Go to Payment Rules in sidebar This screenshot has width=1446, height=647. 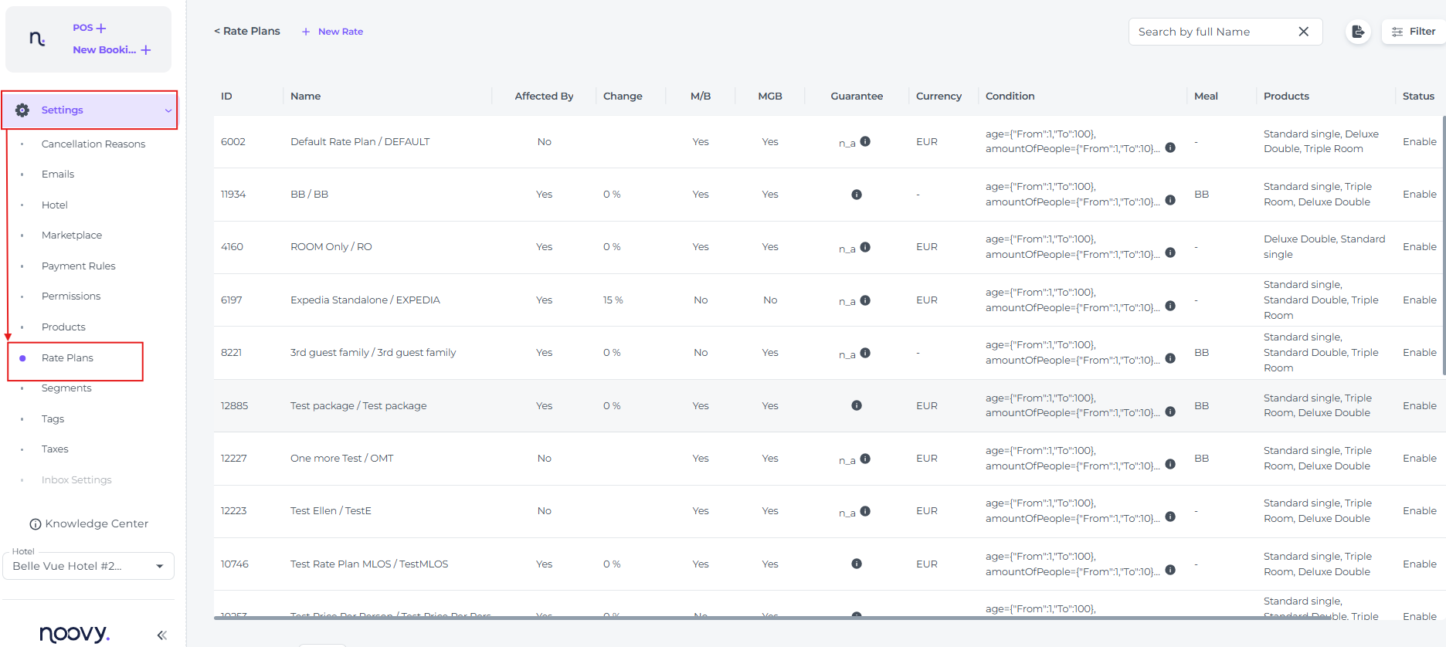[78, 266]
